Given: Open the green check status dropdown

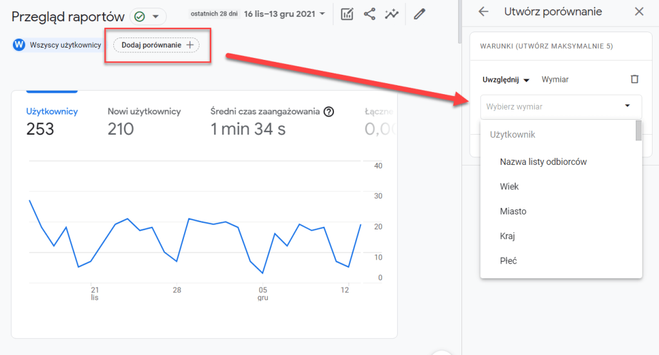Looking at the screenshot, I should tap(147, 16).
